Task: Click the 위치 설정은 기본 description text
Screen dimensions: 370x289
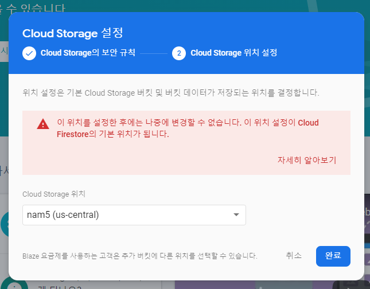Action: click(x=171, y=93)
